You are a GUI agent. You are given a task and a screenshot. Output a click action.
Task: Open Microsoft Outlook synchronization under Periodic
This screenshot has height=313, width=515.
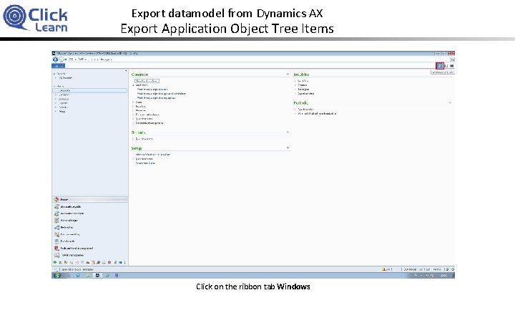tap(317, 114)
